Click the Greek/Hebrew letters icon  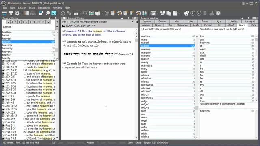[x=85, y=13]
